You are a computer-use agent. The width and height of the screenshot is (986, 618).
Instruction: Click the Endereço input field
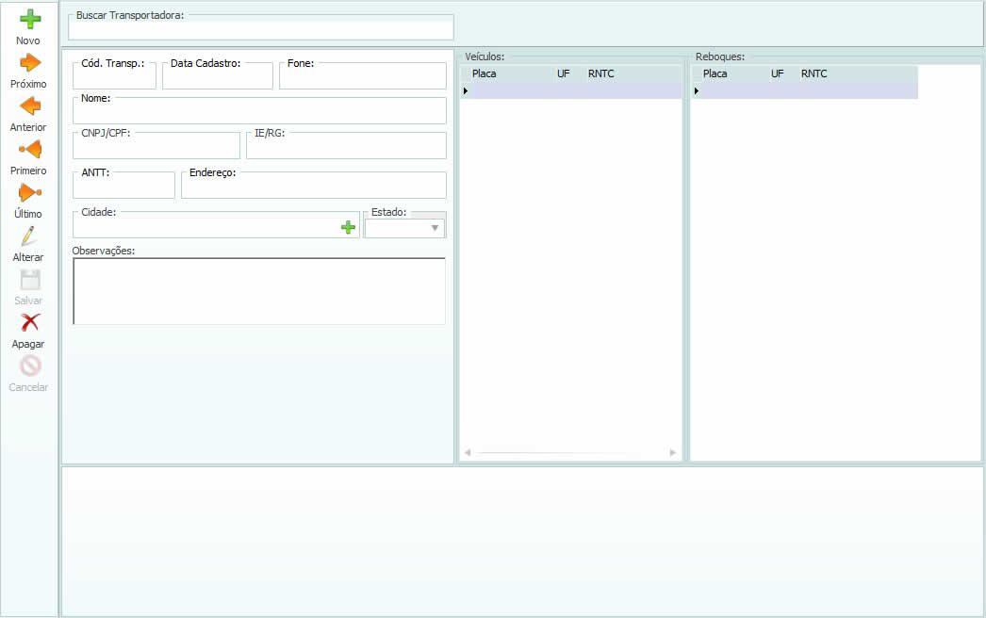[313, 187]
